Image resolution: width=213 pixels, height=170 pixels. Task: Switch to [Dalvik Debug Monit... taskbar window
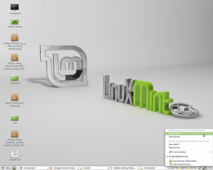click(123, 168)
